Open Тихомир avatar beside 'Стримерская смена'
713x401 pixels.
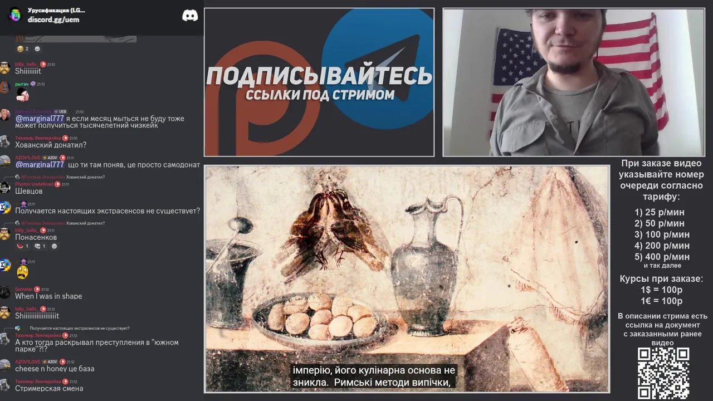(x=5, y=385)
